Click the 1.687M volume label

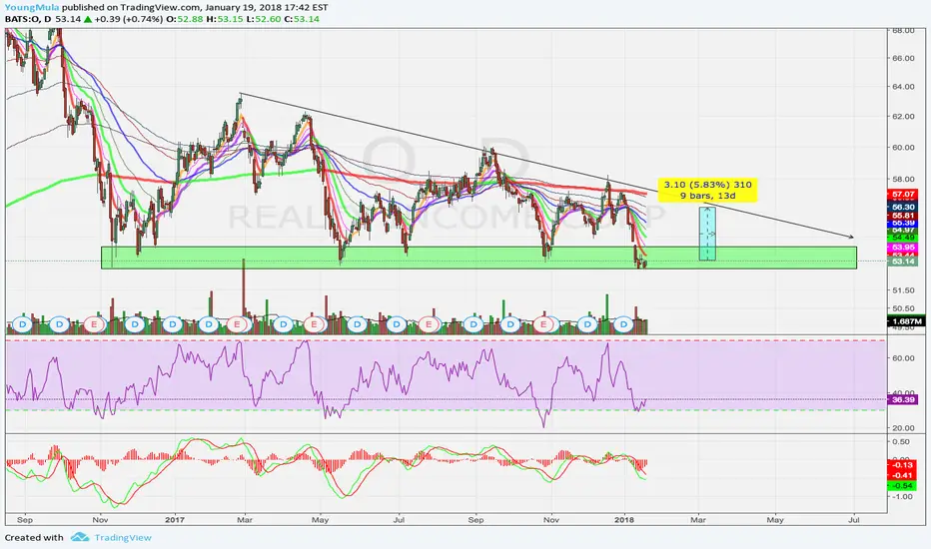pyautogui.click(x=905, y=321)
